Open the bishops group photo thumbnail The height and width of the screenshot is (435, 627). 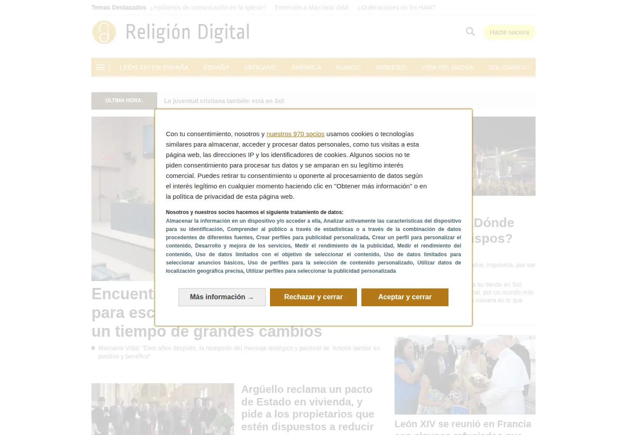[x=163, y=409]
